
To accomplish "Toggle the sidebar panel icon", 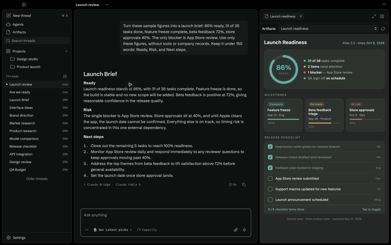I will tap(24, 4).
